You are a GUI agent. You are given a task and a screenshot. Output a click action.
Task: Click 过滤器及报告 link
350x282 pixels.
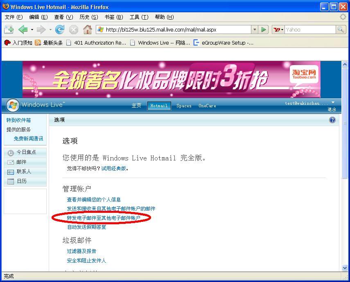point(81,251)
